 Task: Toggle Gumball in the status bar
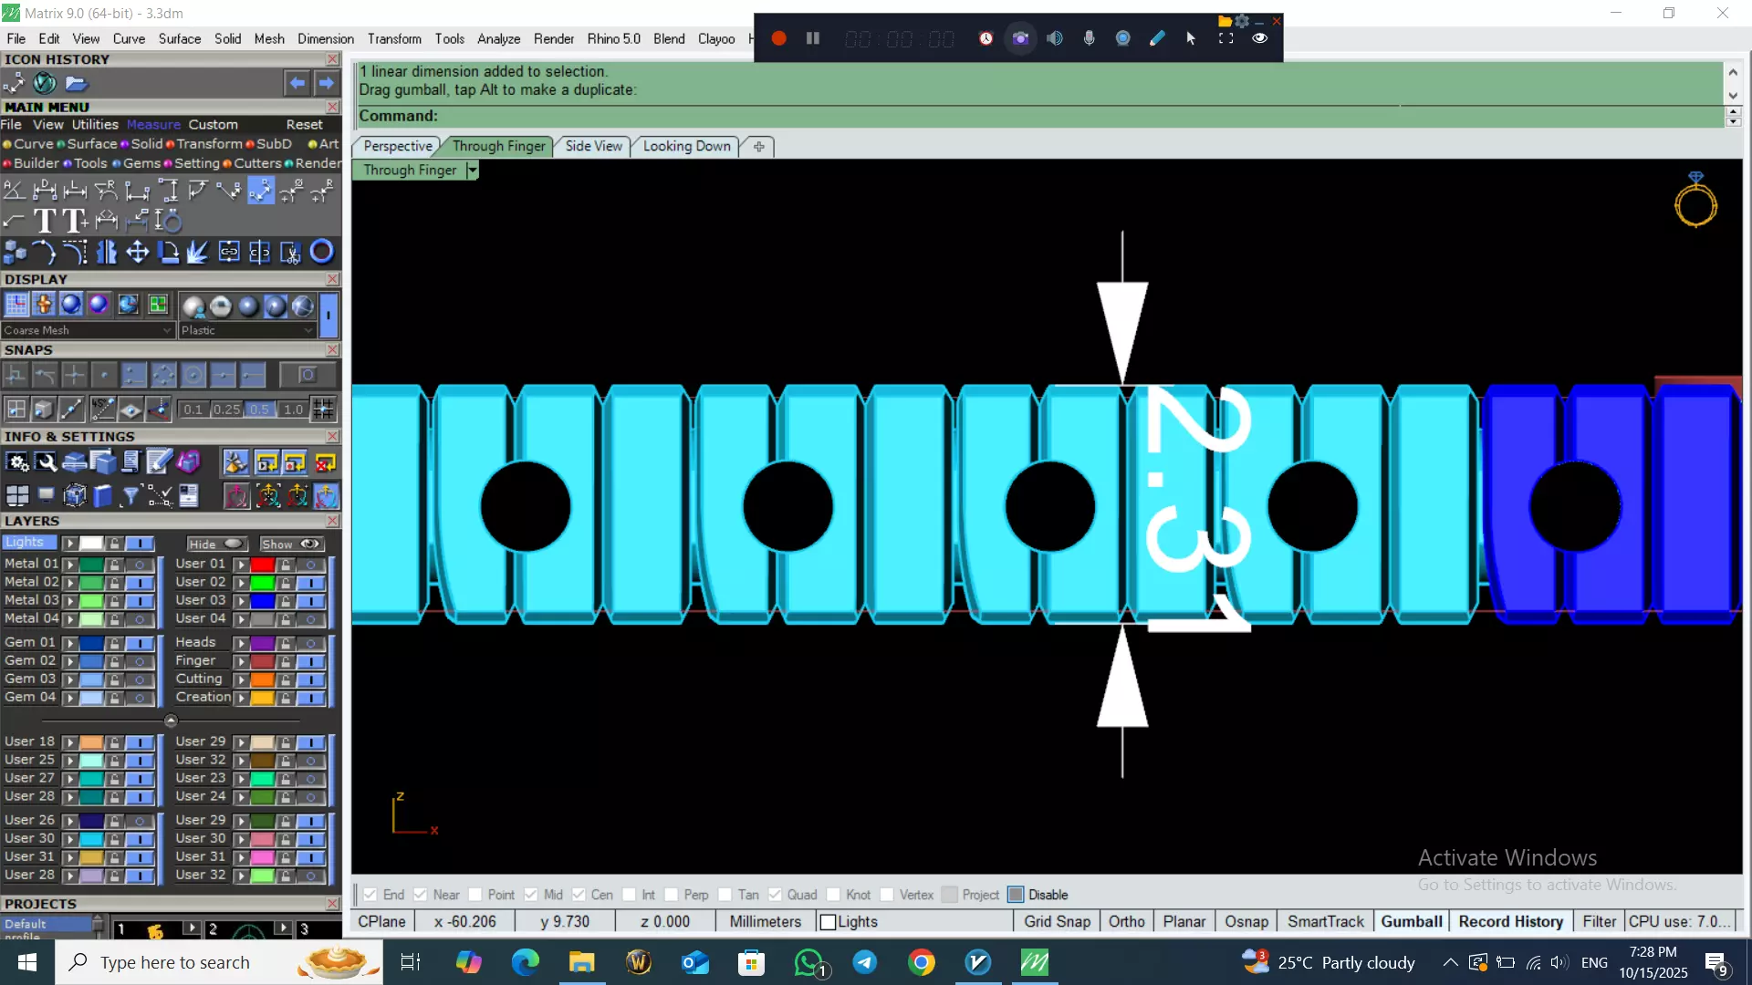1412,921
